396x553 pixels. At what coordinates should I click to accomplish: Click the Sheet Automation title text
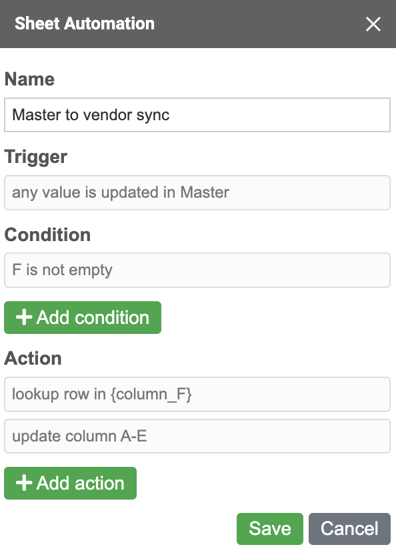pos(85,23)
